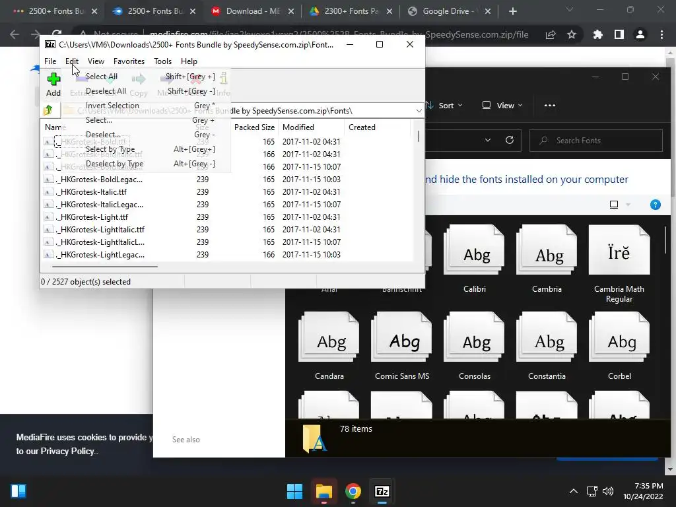Viewport: 676px width, 507px height.
Task: Choose Select All from the Edit menu
Action: tap(146, 77)
